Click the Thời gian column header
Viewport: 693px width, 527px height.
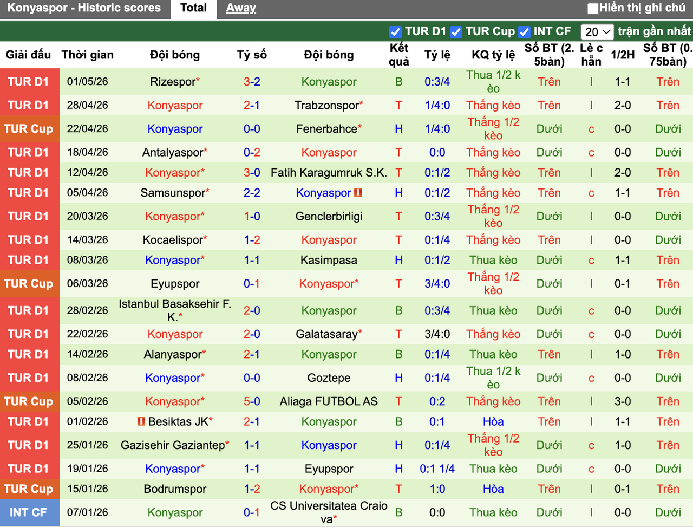[x=88, y=55]
